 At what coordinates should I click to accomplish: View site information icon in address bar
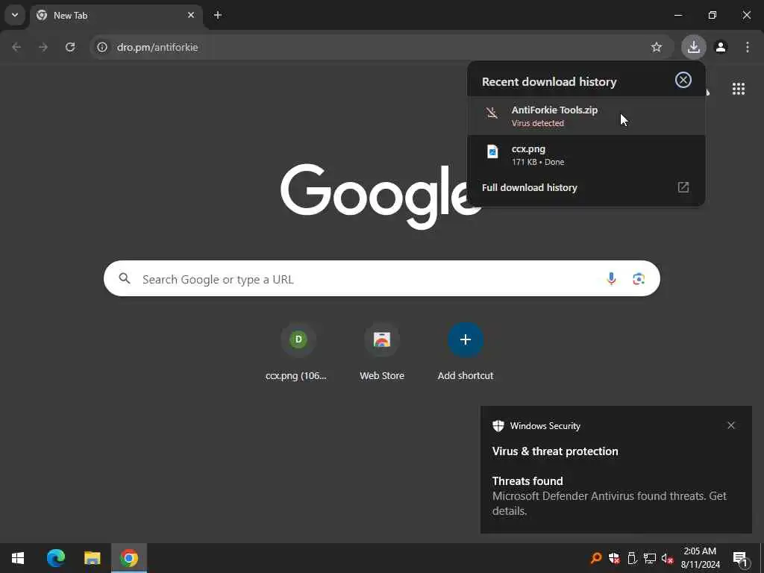pos(101,47)
